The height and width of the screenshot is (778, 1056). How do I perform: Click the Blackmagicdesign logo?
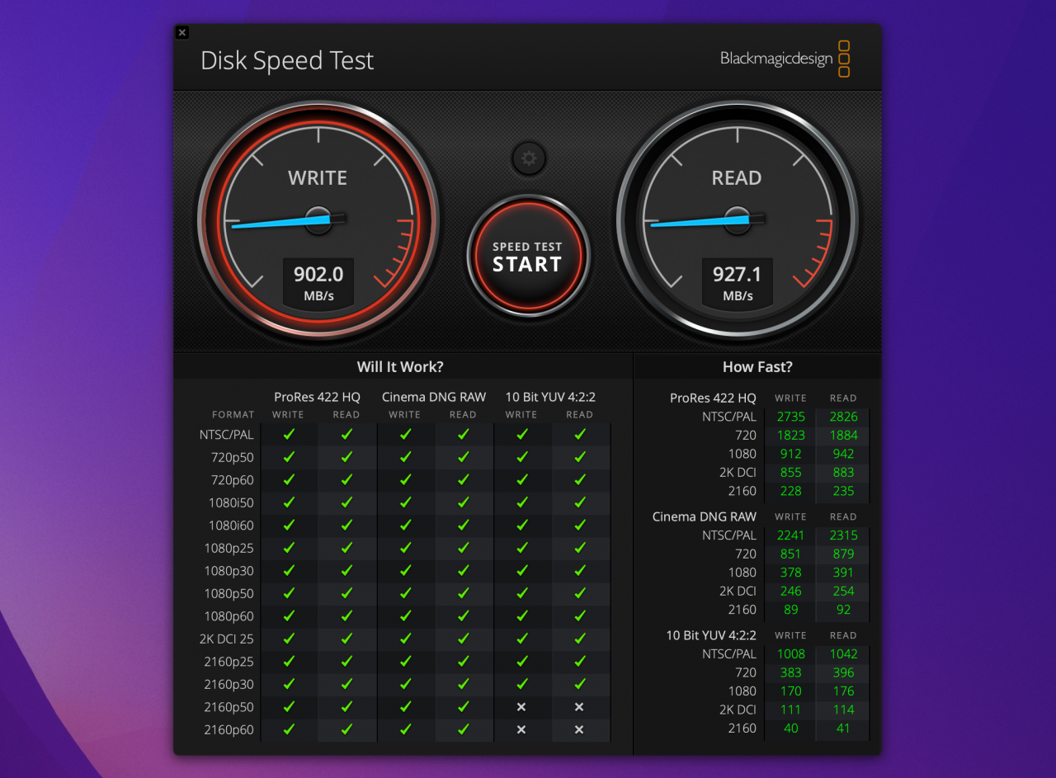click(x=785, y=59)
